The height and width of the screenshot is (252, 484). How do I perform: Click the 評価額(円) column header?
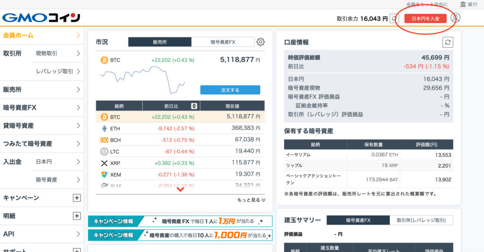(x=427, y=144)
